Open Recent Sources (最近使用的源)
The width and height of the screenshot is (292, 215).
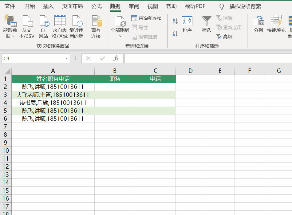[76, 21]
